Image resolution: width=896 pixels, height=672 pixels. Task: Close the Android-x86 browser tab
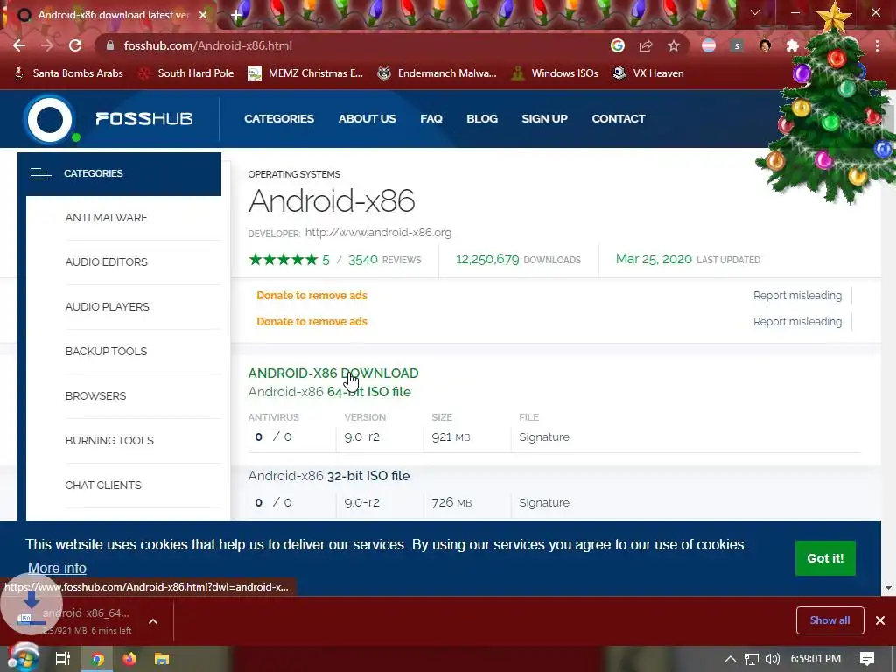click(x=203, y=15)
